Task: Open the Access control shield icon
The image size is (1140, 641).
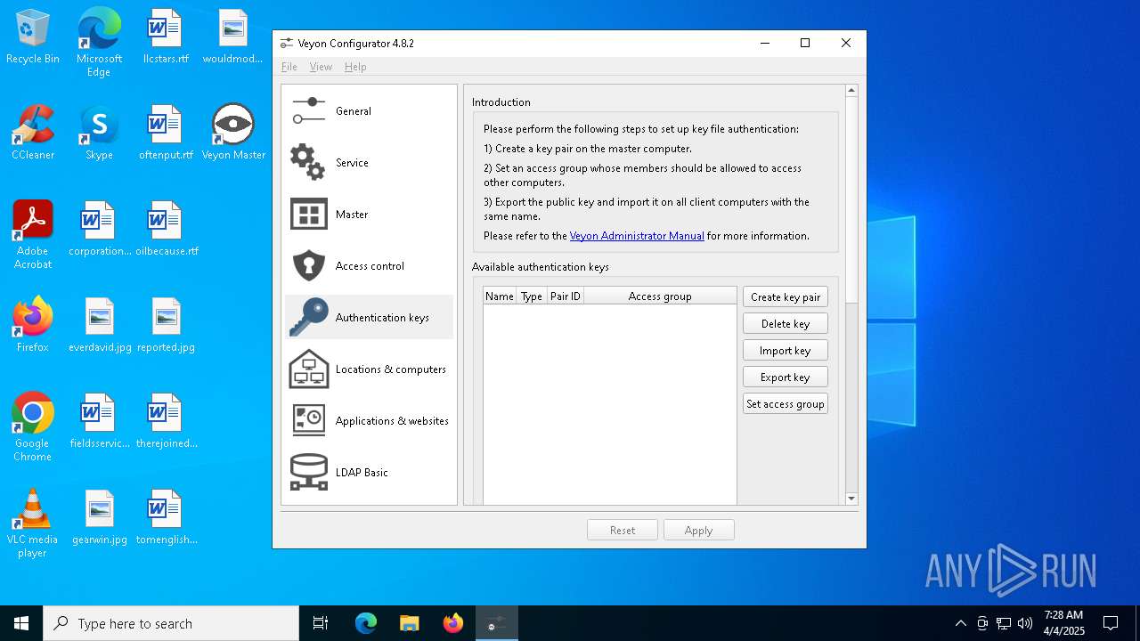Action: point(309,265)
